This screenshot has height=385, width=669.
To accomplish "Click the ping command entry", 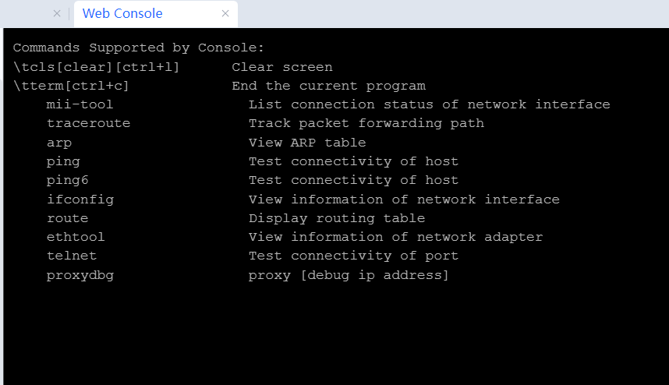I will coord(63,161).
